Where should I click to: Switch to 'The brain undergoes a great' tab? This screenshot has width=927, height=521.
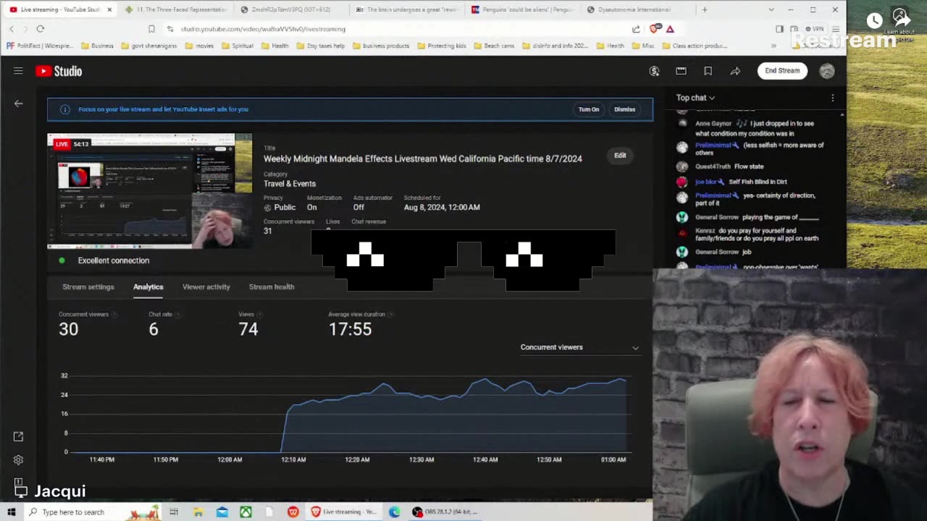(407, 9)
